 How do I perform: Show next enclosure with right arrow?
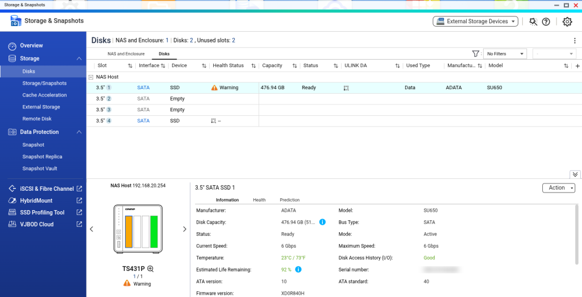[x=184, y=229]
